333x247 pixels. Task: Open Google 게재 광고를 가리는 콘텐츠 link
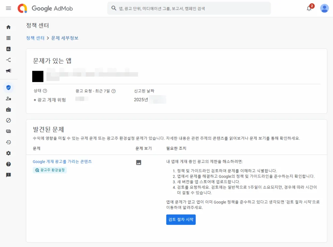pyautogui.click(x=62, y=162)
